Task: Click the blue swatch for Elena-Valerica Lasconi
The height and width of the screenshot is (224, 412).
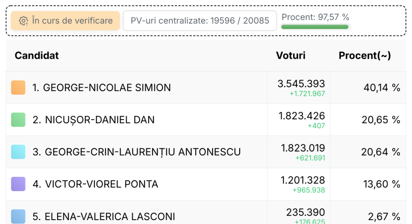Action: click(18, 216)
